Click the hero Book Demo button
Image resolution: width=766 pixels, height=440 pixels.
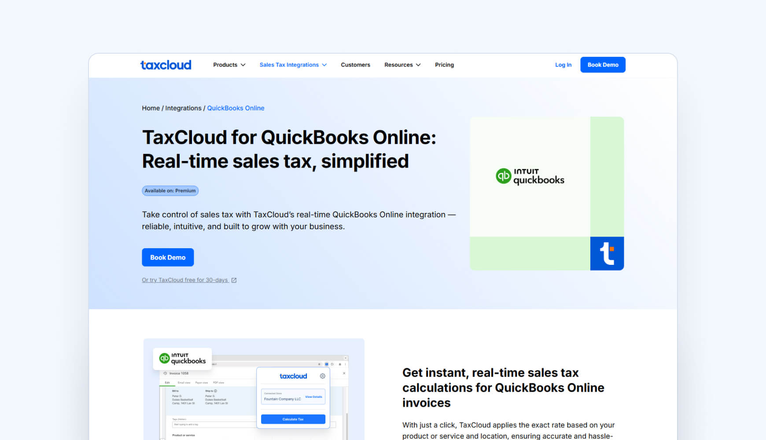(x=168, y=257)
